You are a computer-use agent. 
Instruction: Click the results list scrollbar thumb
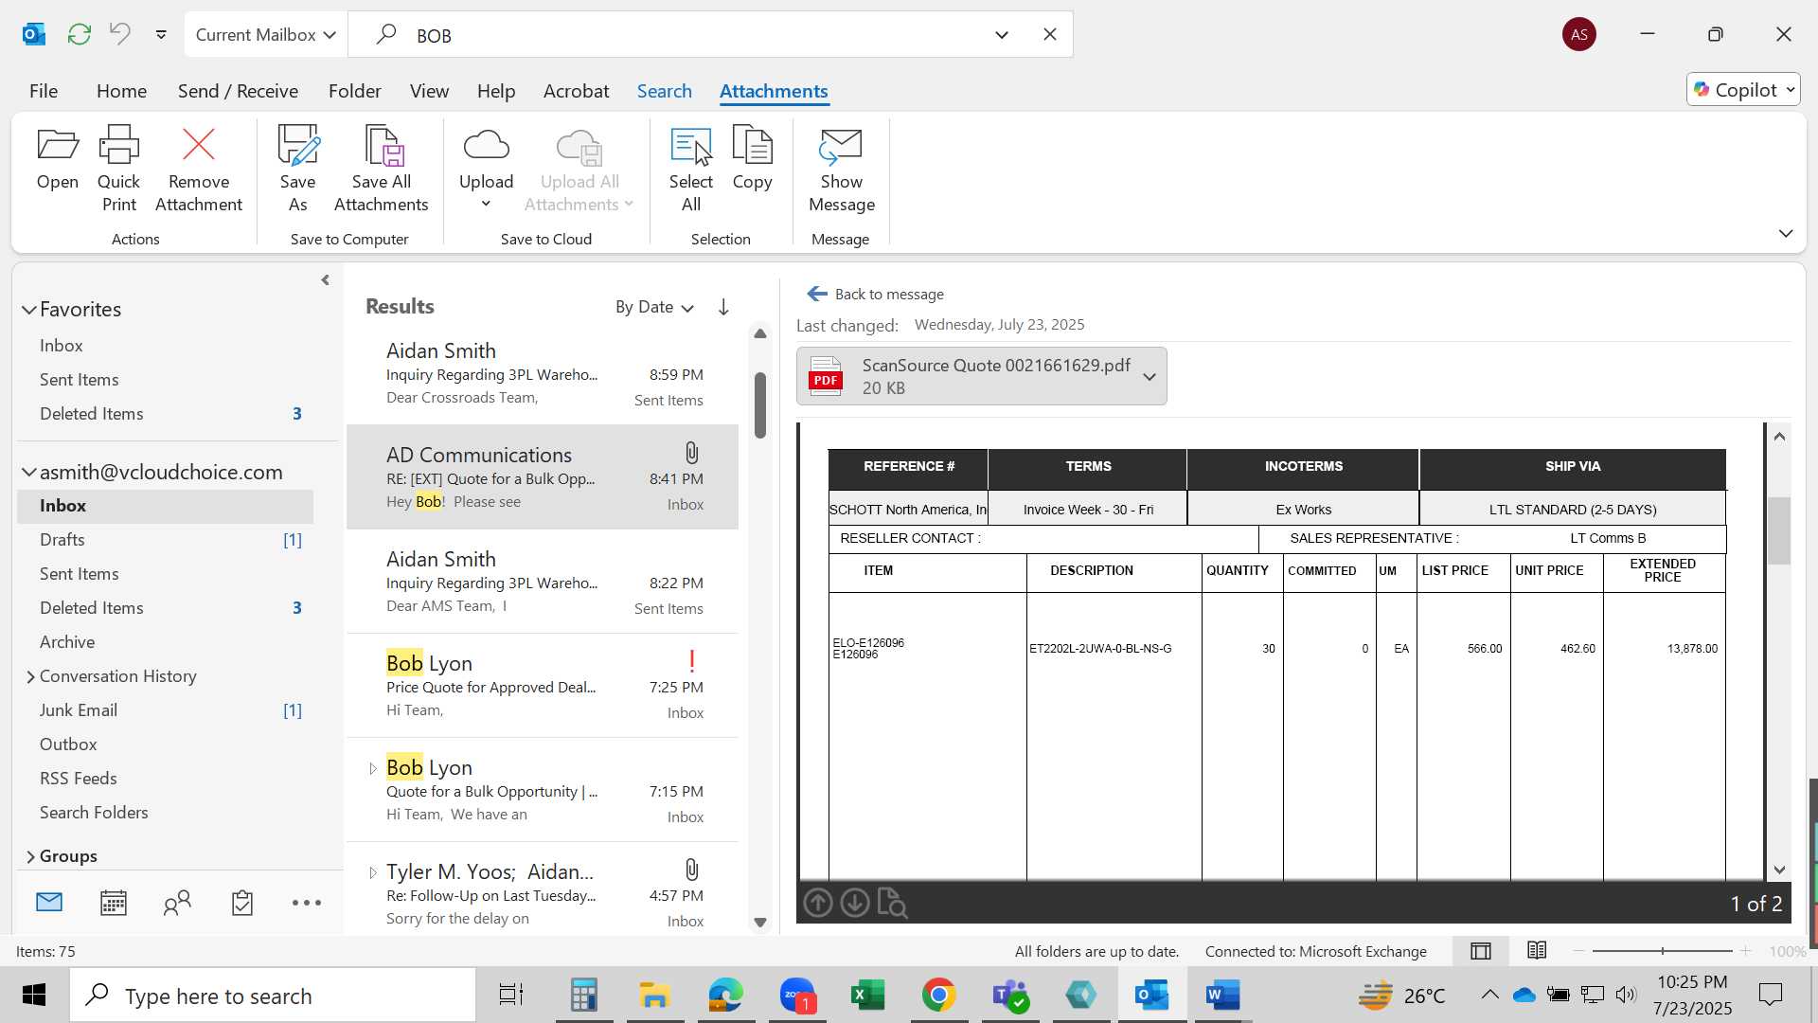coord(760,405)
